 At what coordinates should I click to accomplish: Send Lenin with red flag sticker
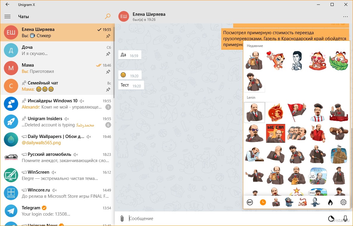tap(297, 112)
